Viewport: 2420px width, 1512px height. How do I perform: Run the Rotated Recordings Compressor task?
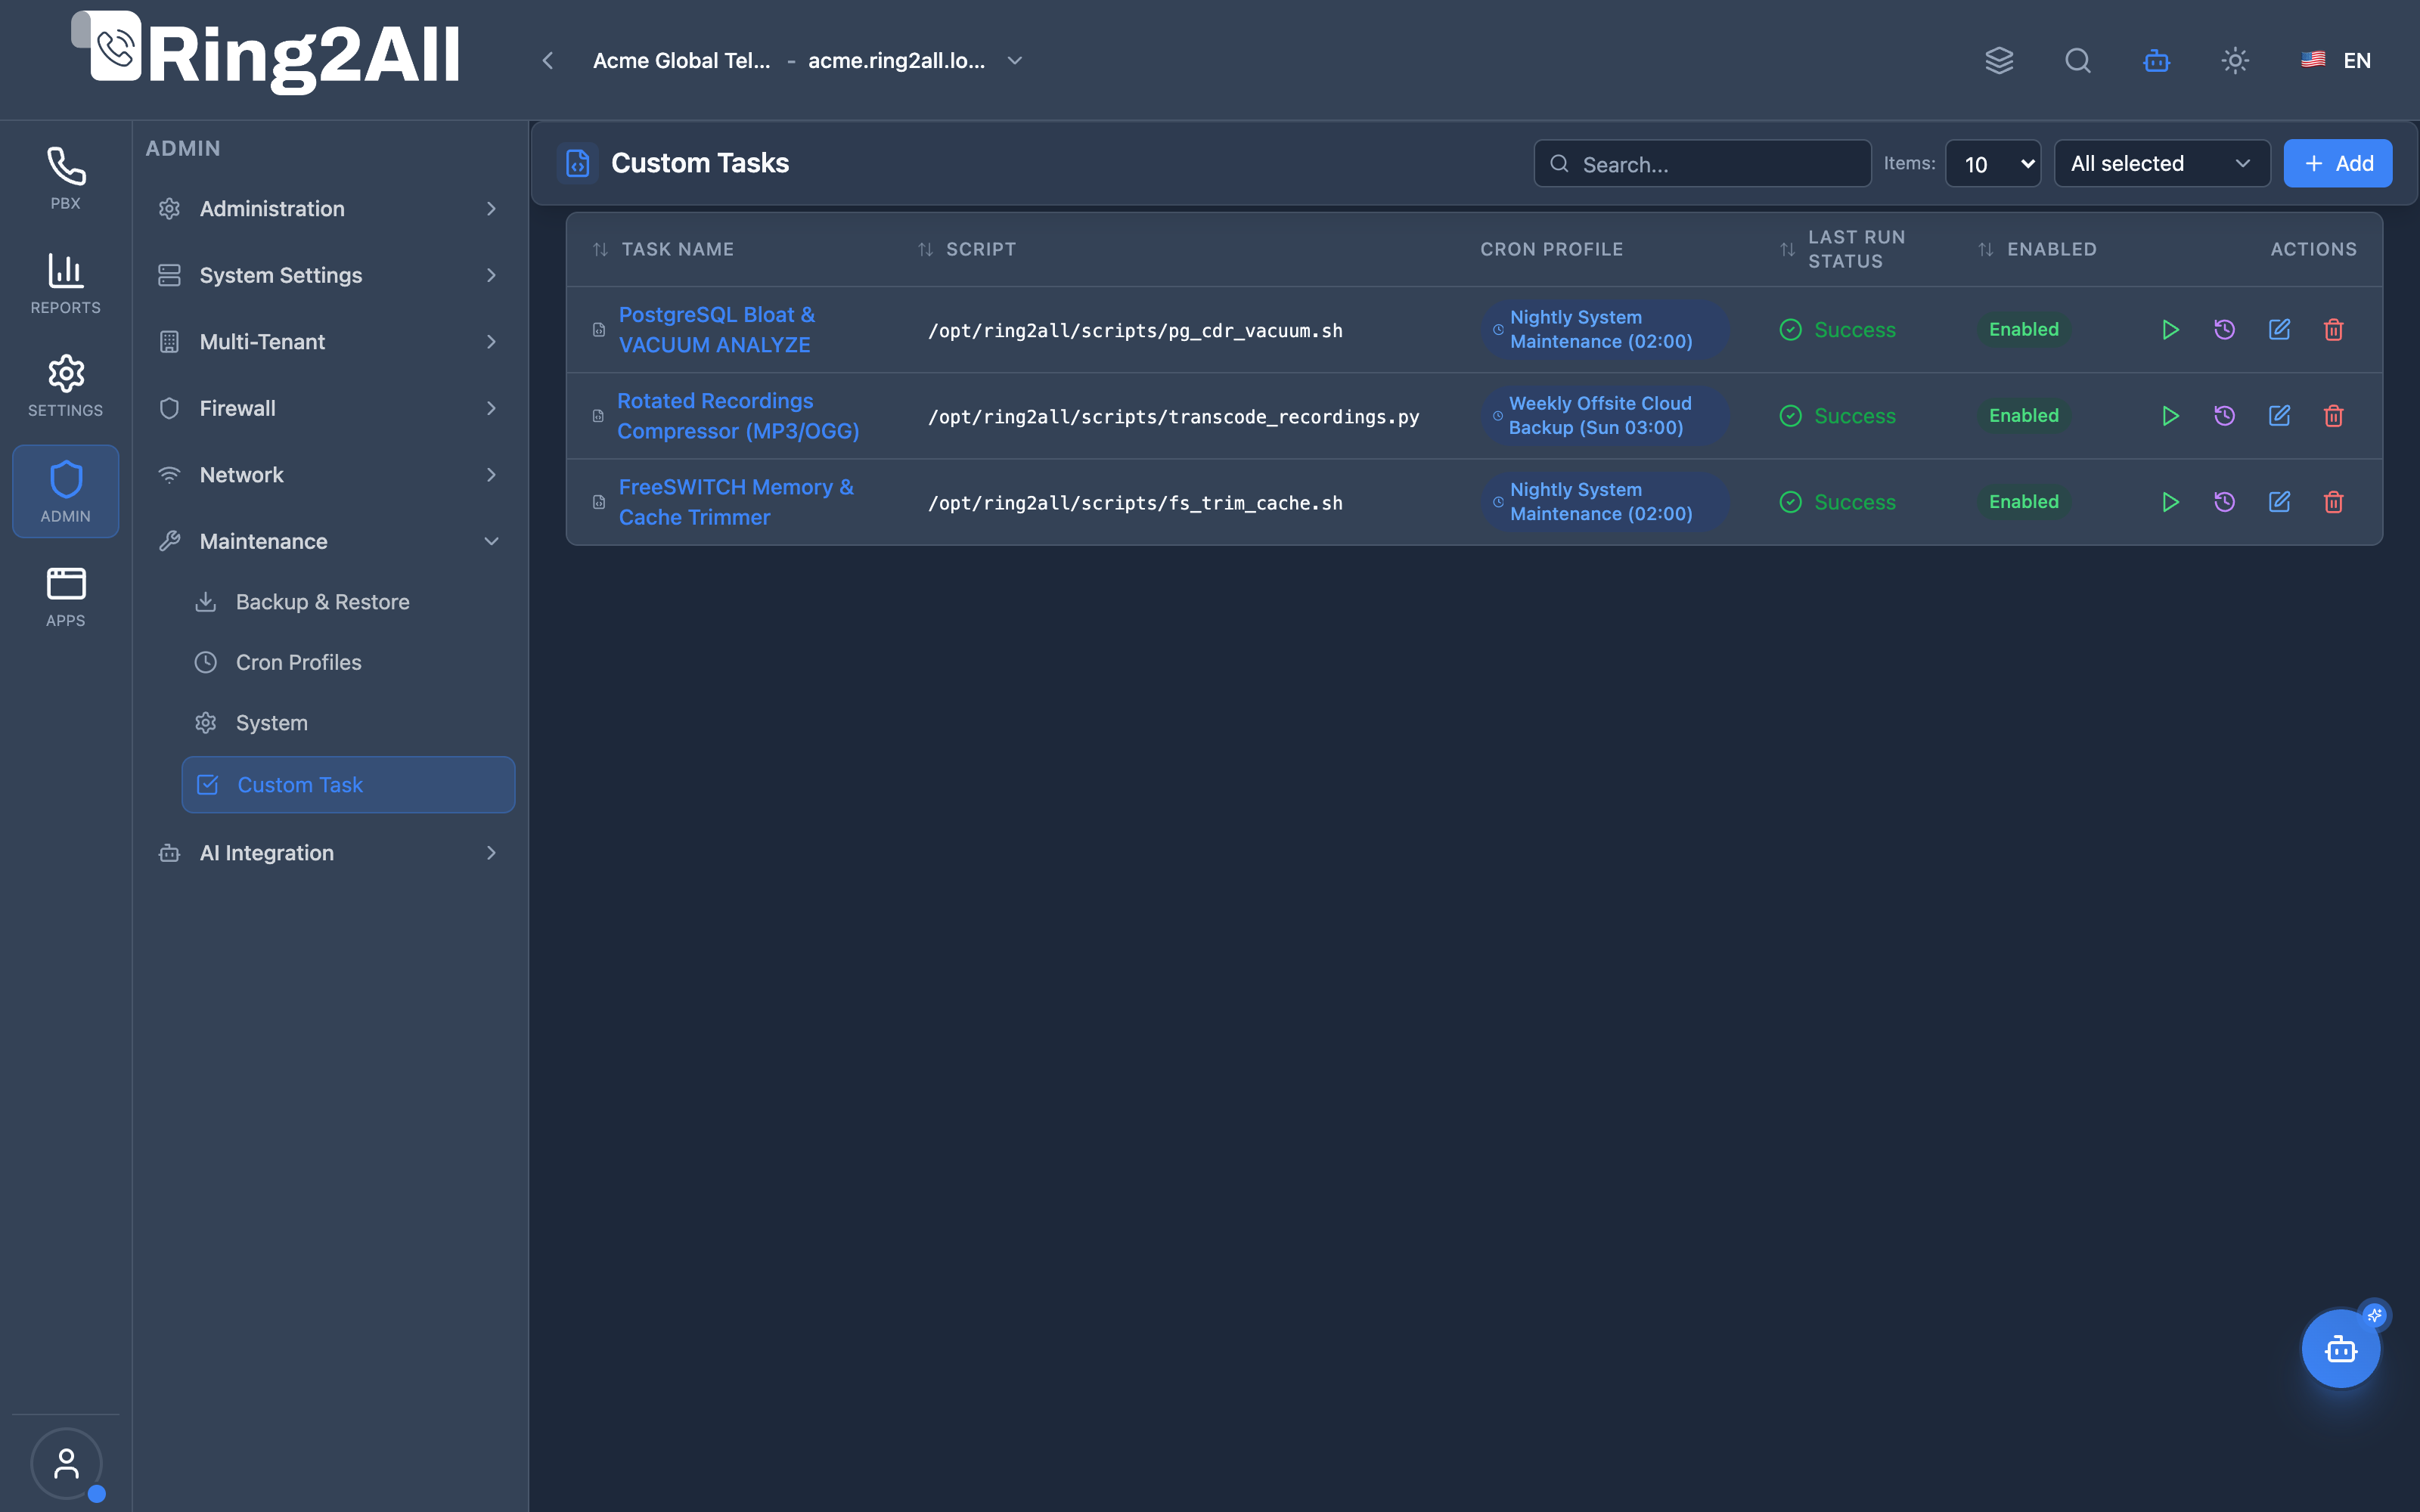click(2170, 416)
